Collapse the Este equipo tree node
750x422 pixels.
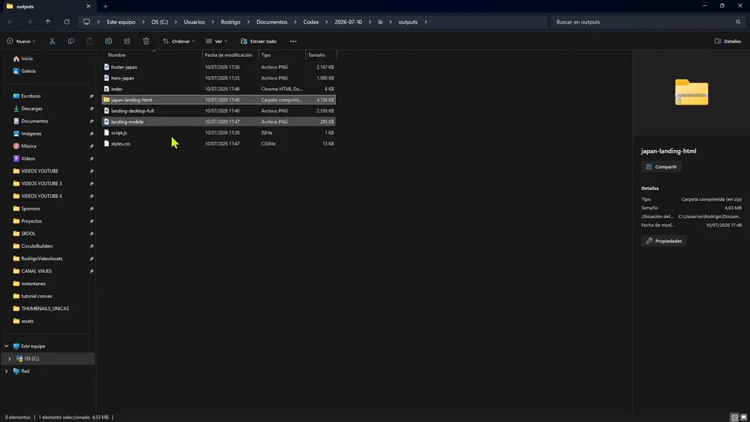click(x=6, y=346)
